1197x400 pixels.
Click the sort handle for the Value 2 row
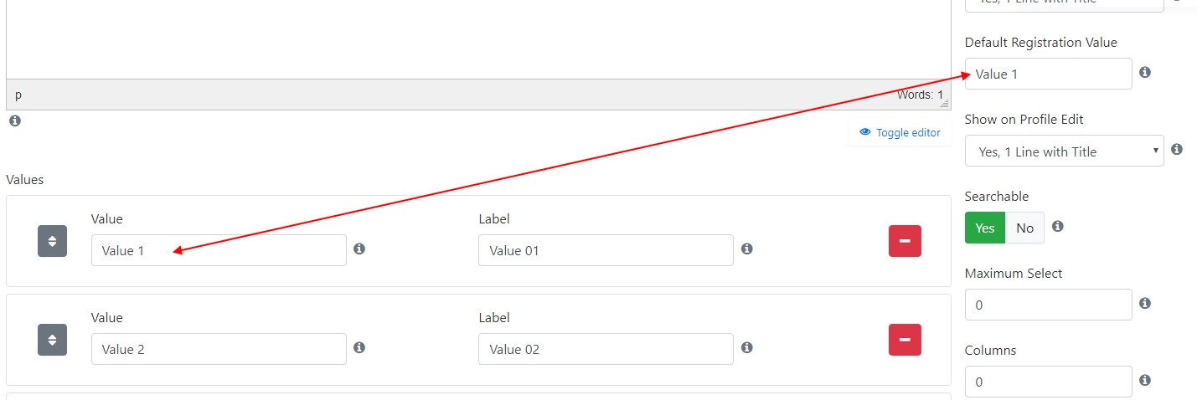coord(52,340)
